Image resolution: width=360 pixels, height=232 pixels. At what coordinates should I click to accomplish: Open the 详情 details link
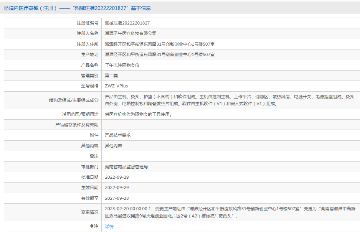coord(109,227)
